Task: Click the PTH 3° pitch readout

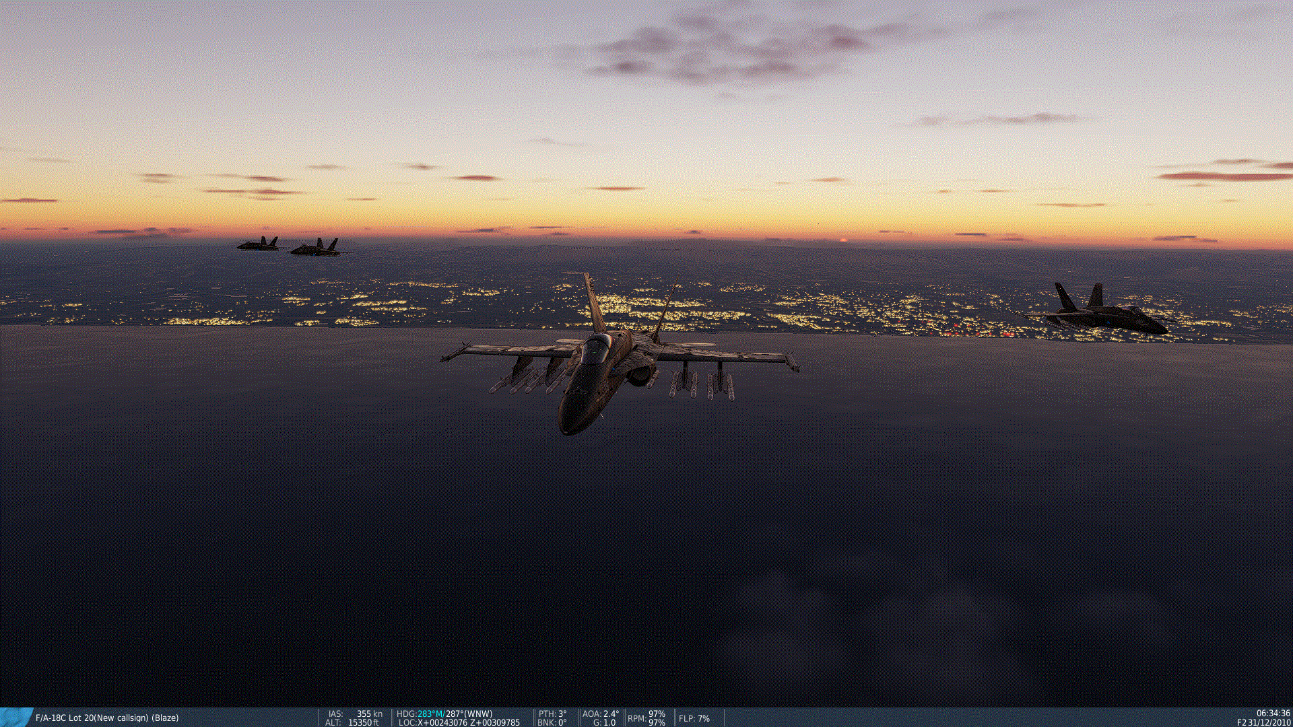Action: (x=552, y=714)
